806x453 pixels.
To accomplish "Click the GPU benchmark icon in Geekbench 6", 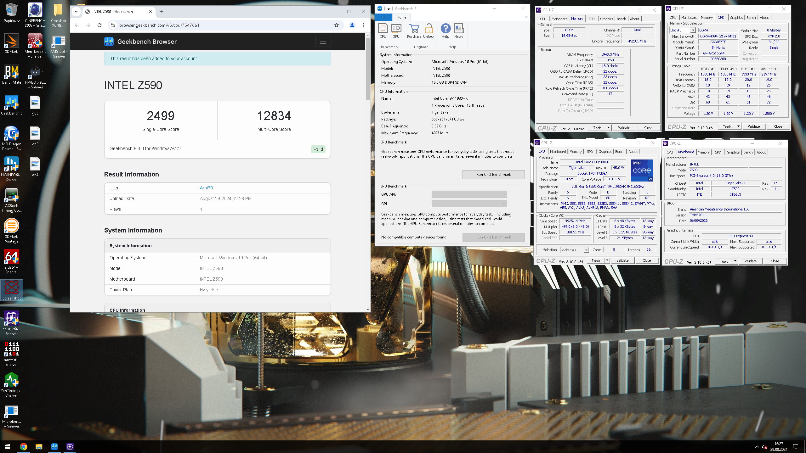I will (396, 31).
